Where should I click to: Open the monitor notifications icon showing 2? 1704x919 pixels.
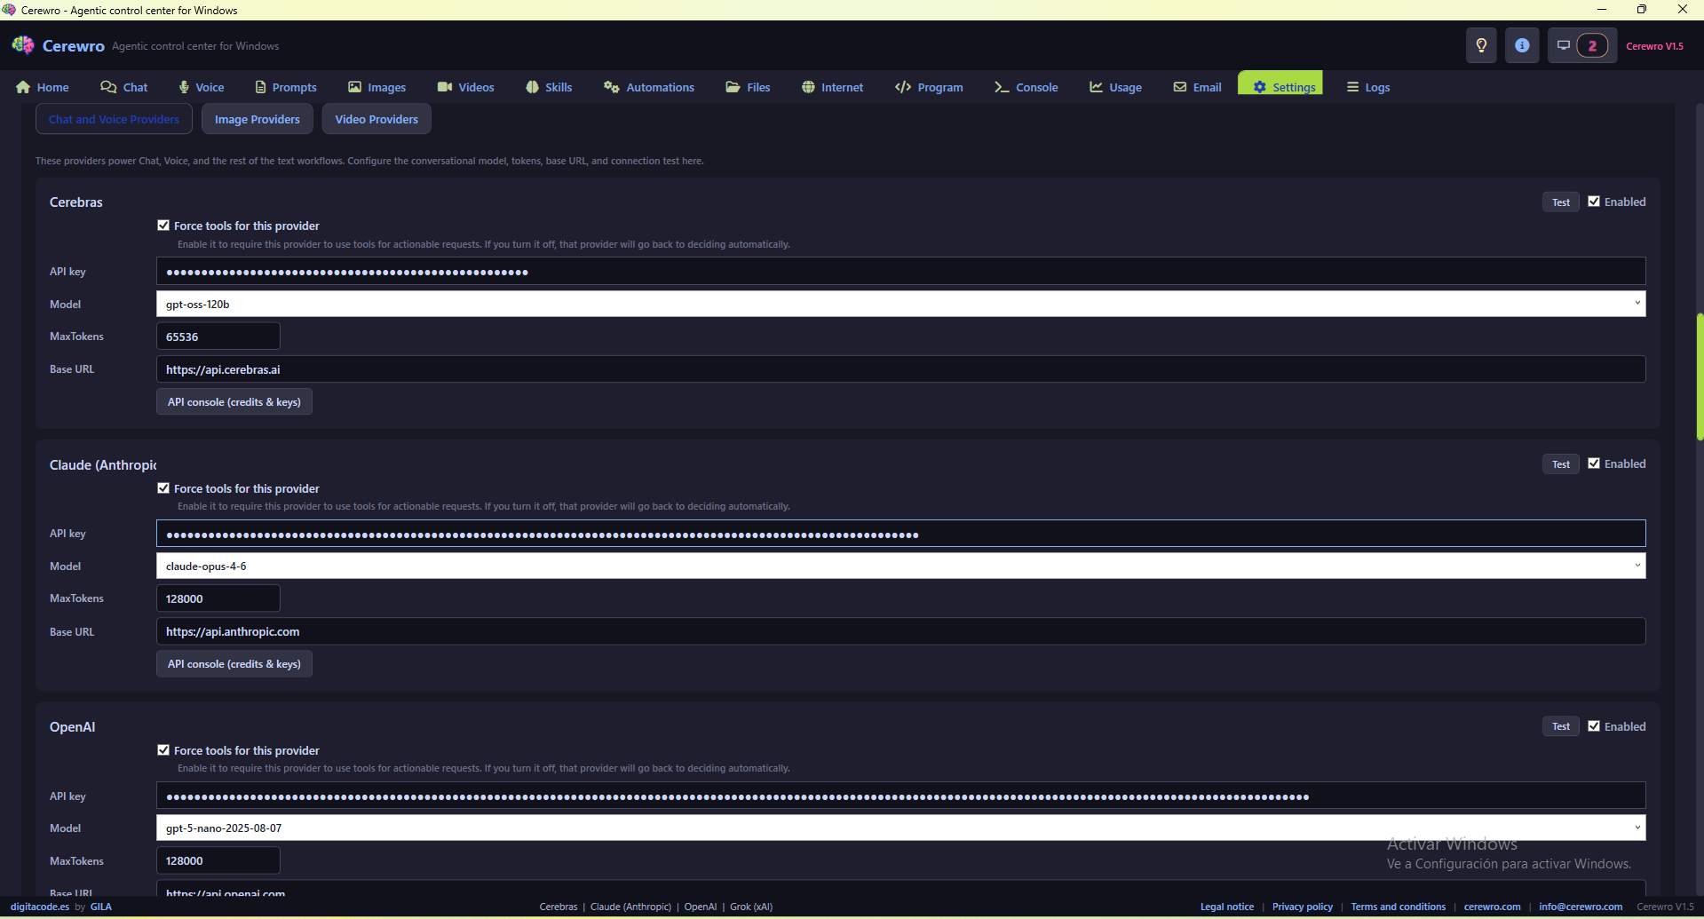pos(1581,45)
